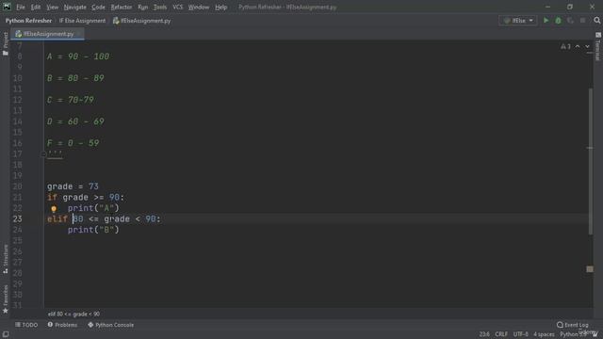Stop the running process square icon
The height and width of the screenshot is (339, 603).
click(x=582, y=21)
